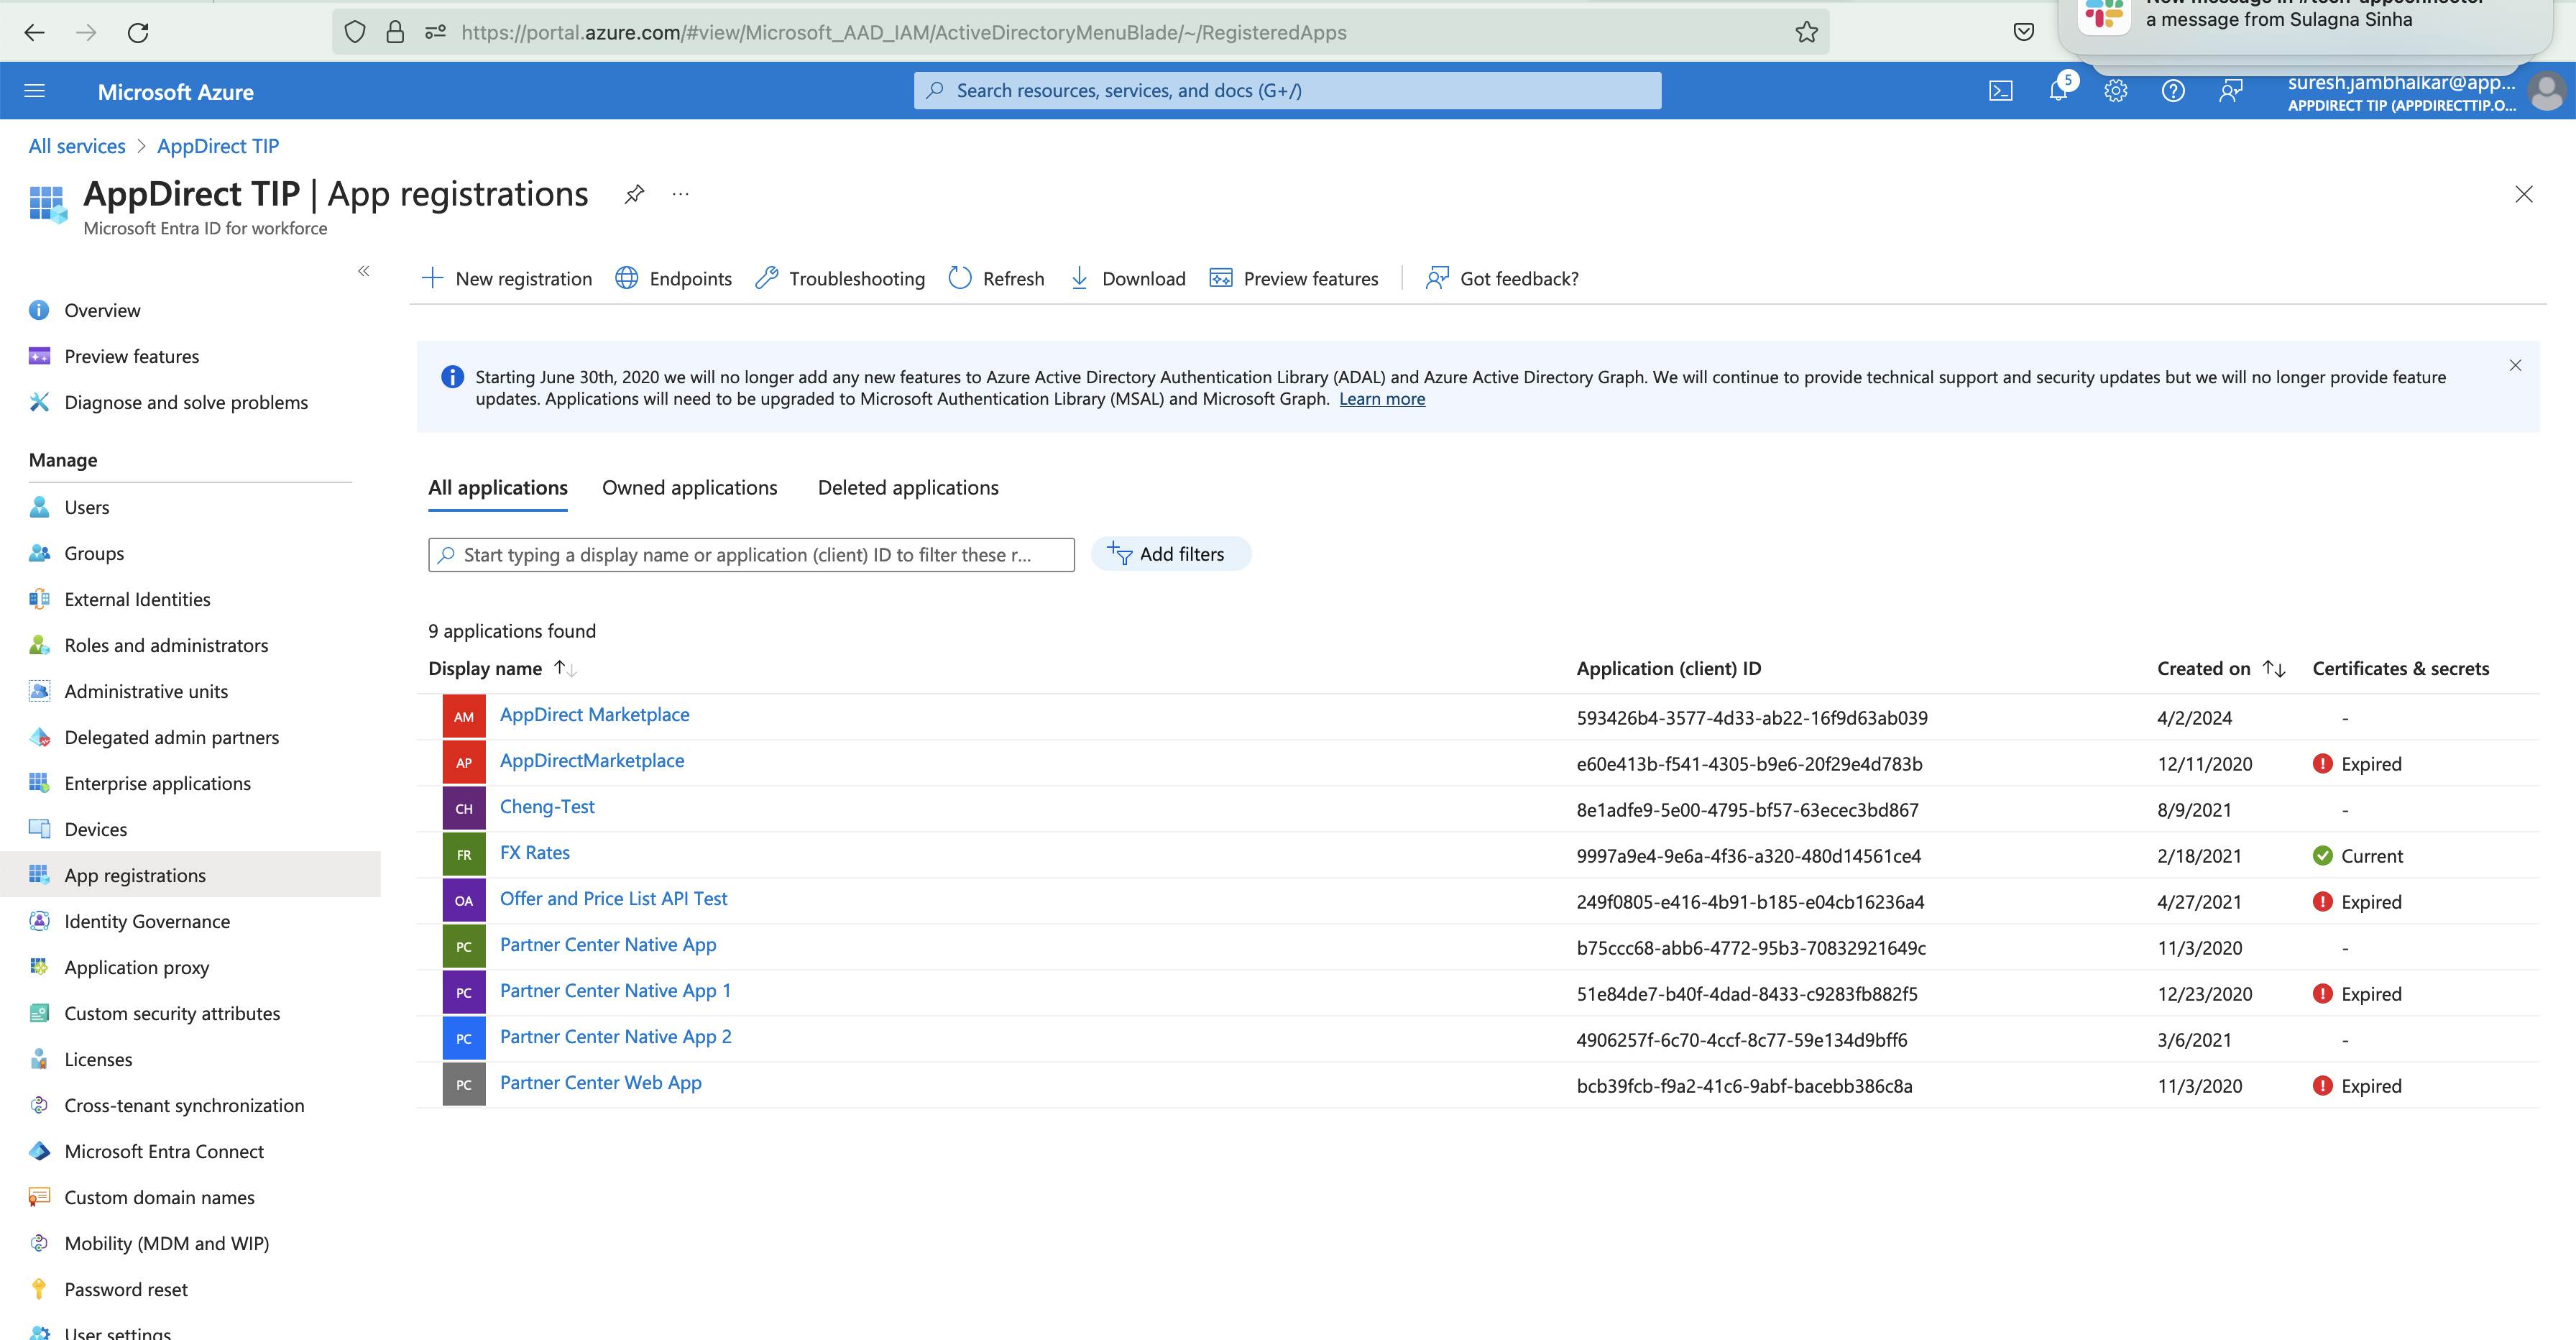
Task: Sort by Display name column
Action: click(x=502, y=668)
